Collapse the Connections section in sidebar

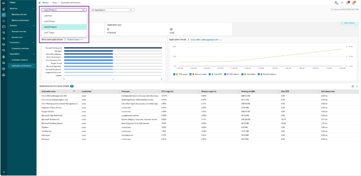tap(34, 42)
